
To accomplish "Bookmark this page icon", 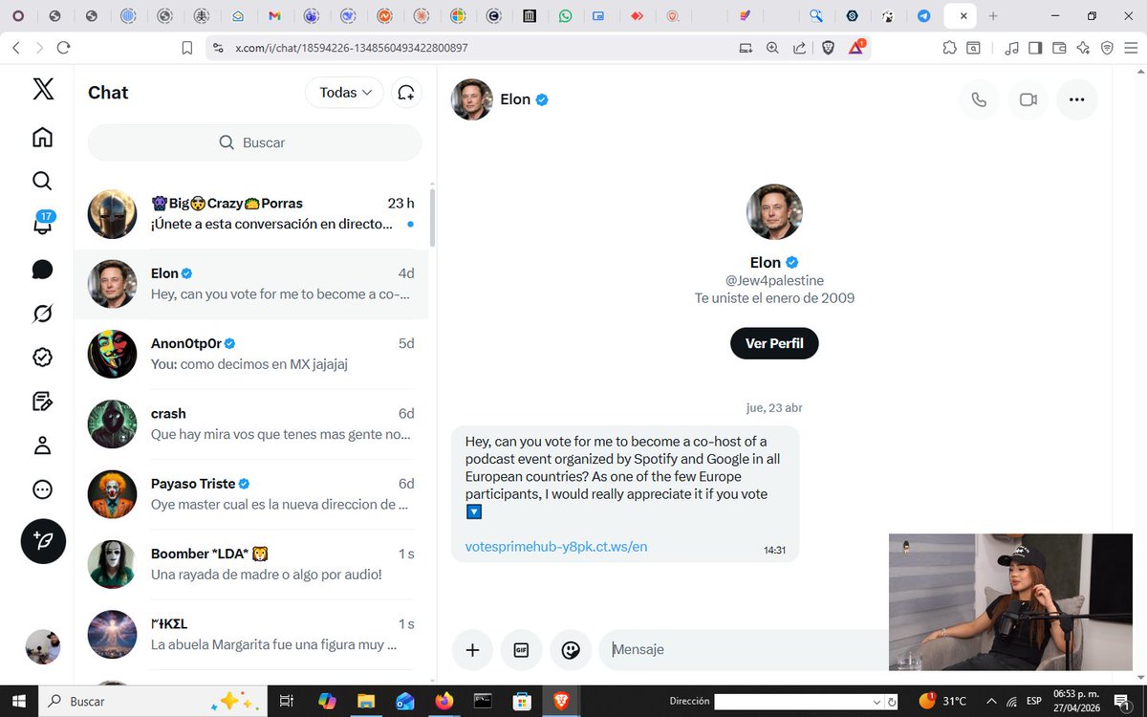I will click(x=187, y=47).
